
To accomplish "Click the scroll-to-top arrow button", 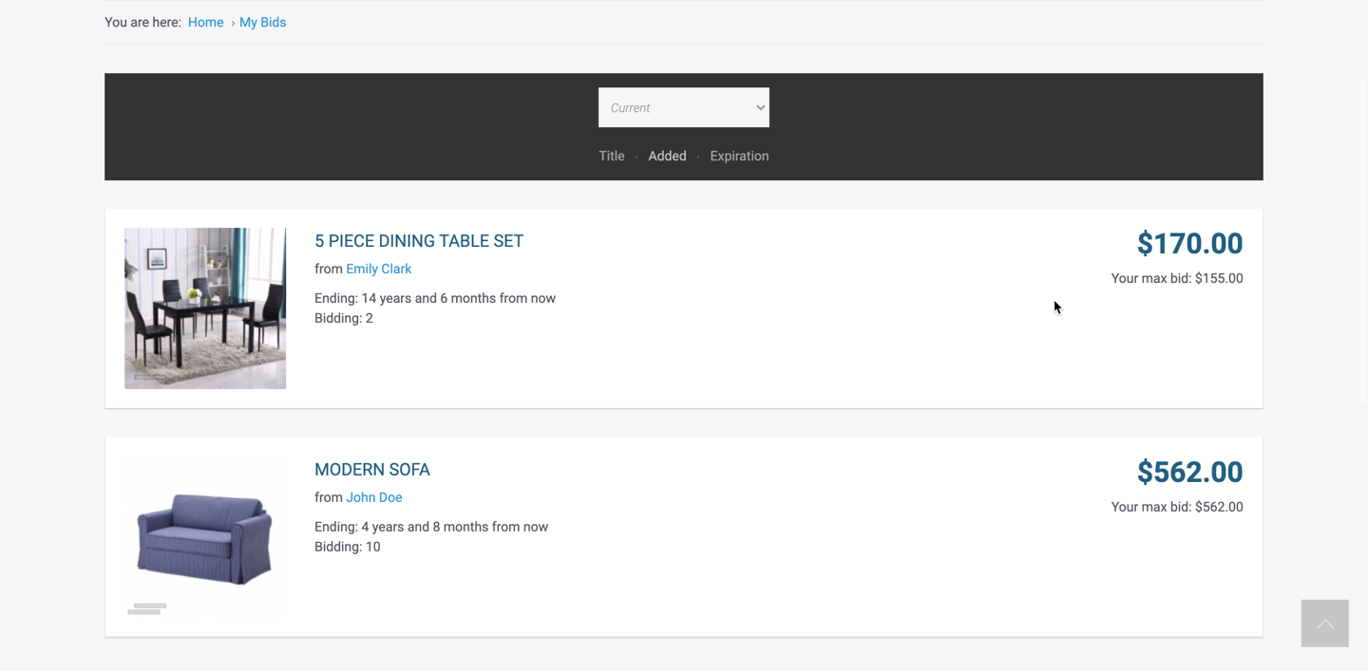I will click(1324, 623).
